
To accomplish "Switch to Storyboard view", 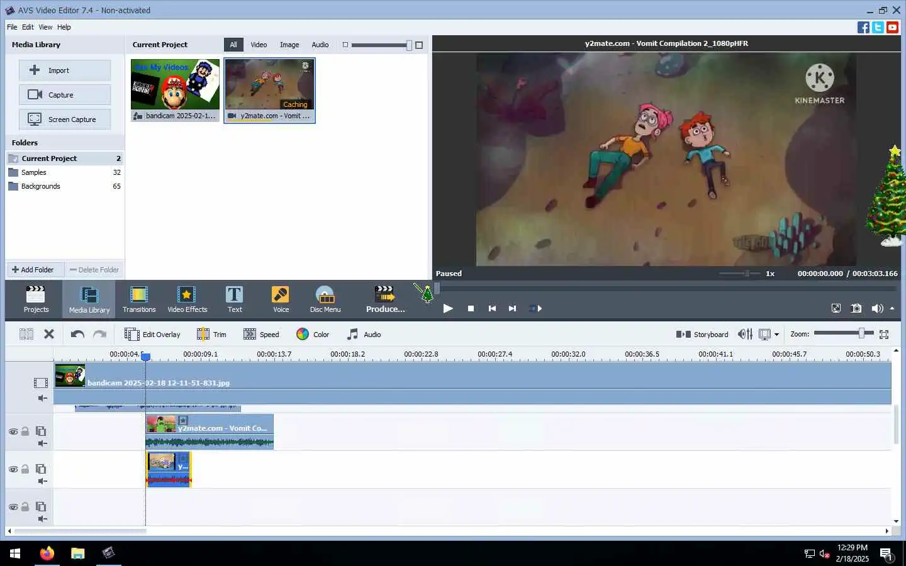I will point(702,335).
